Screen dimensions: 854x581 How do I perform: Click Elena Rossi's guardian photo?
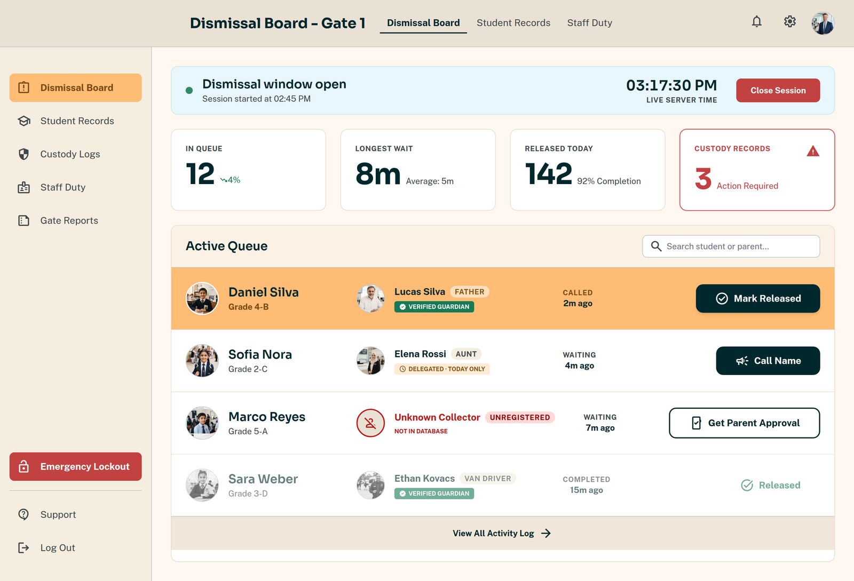pos(370,361)
